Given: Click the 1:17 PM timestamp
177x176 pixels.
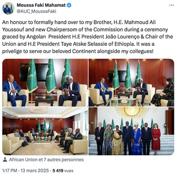Looking at the screenshot, I should click(x=10, y=171).
